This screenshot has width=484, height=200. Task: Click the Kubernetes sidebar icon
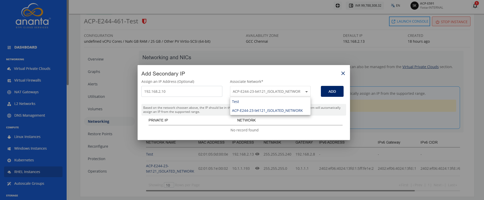coord(9,160)
